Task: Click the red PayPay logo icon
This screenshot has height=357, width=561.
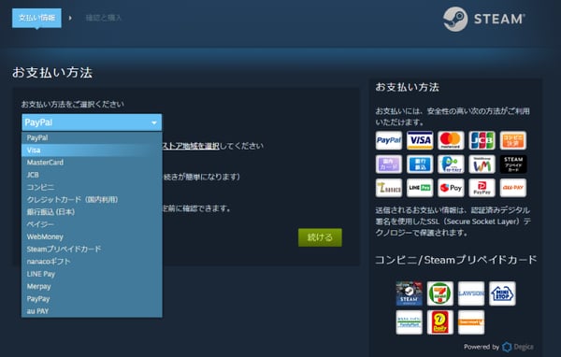Action: click(482, 188)
